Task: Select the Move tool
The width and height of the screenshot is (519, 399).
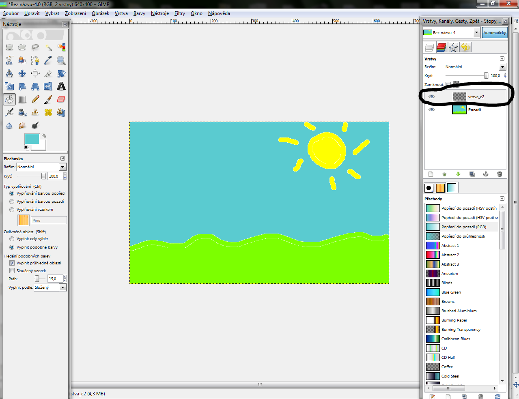Action: click(22, 73)
